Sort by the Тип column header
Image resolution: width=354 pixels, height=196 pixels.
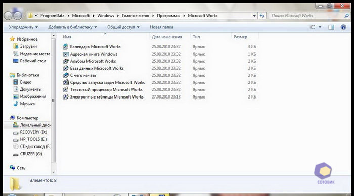coord(196,37)
